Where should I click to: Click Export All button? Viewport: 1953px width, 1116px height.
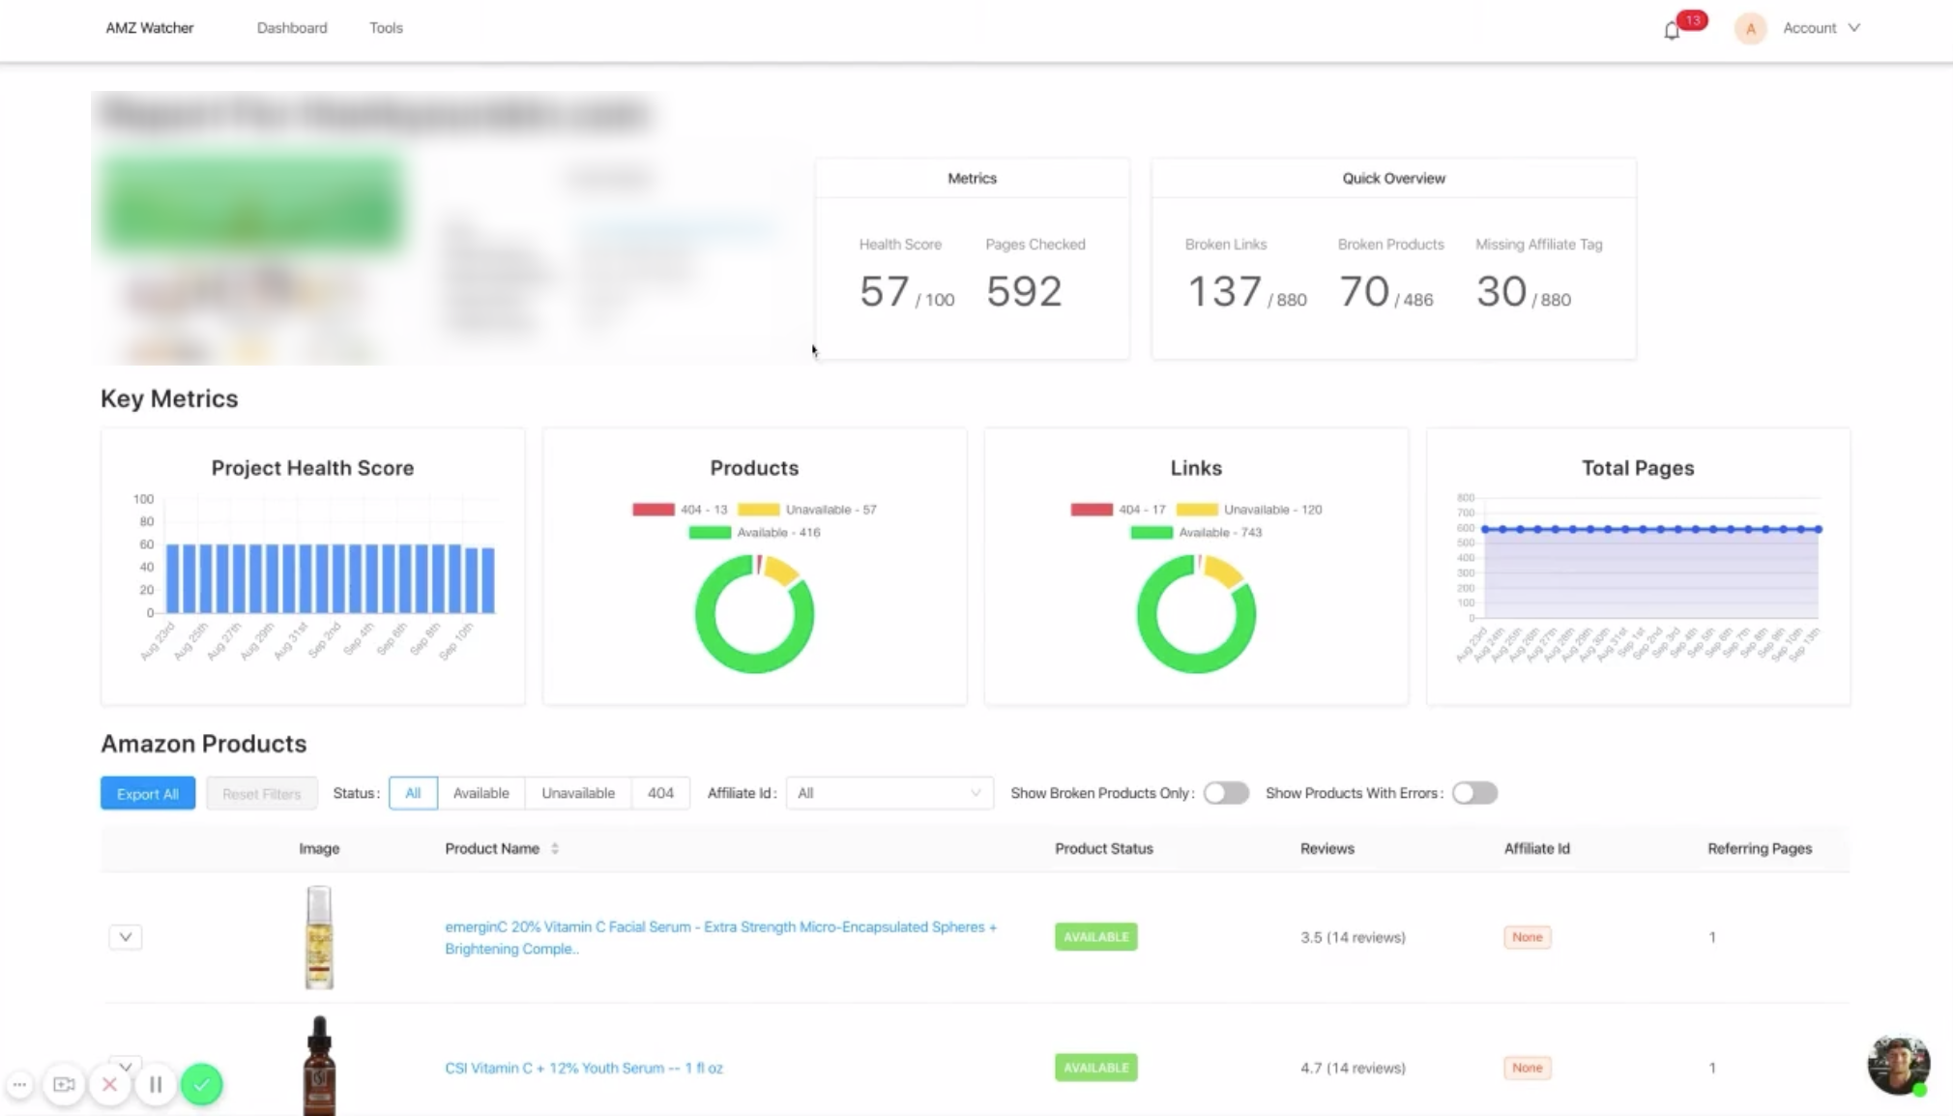148,793
